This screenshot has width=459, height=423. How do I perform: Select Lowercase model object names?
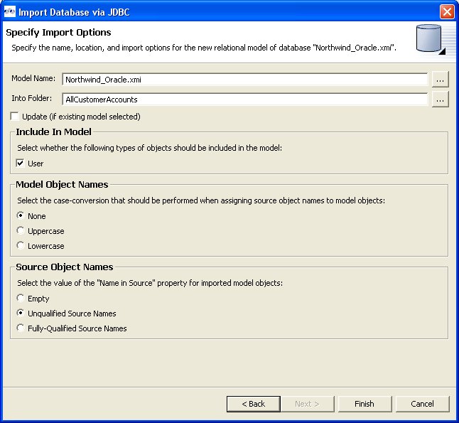click(x=21, y=246)
